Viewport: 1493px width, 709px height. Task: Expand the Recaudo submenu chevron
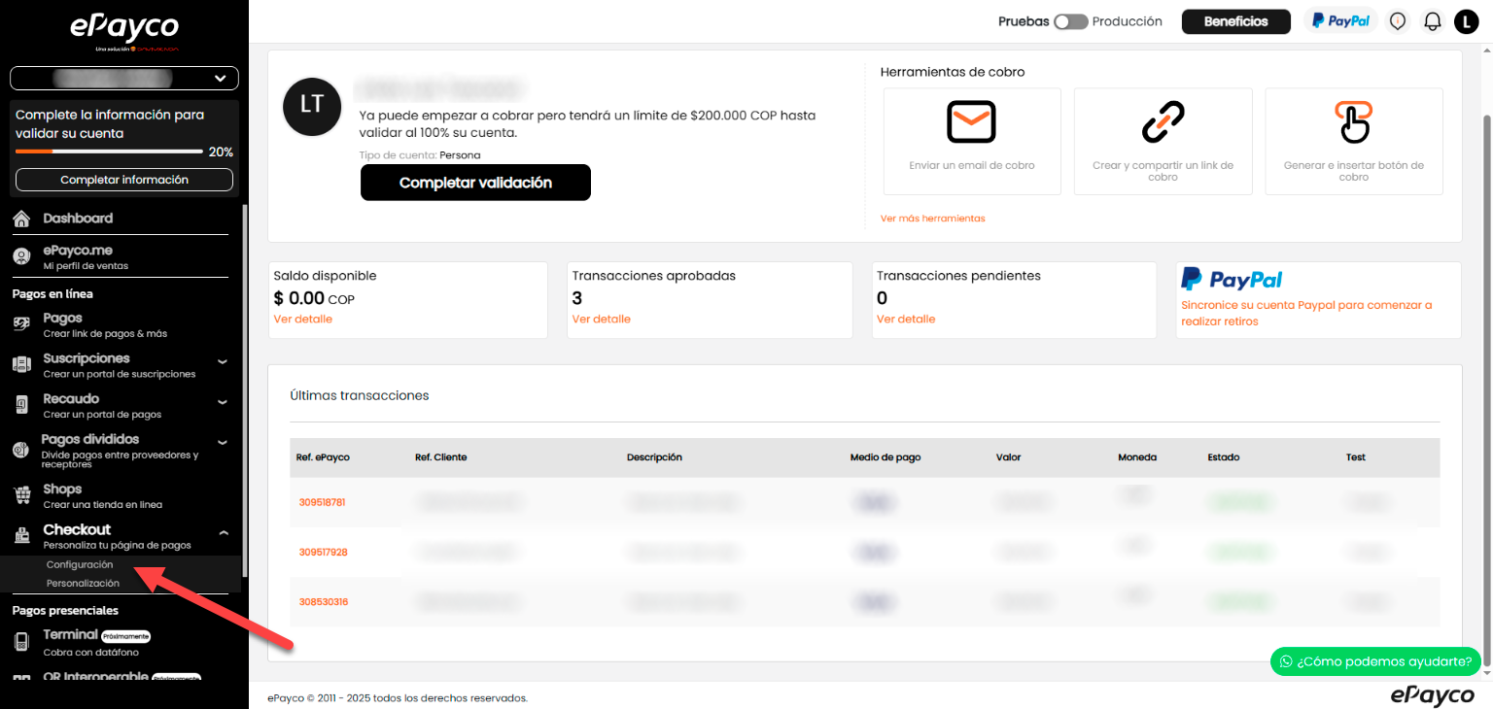pyautogui.click(x=223, y=402)
